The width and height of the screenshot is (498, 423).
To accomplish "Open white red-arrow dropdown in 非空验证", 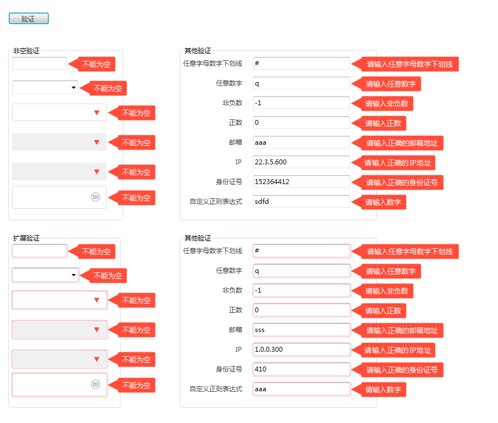I will point(59,112).
